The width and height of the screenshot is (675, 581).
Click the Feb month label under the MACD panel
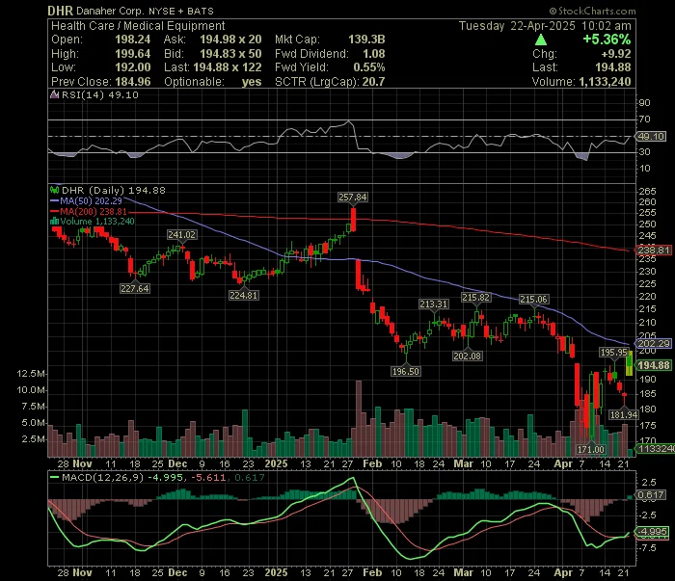(372, 573)
